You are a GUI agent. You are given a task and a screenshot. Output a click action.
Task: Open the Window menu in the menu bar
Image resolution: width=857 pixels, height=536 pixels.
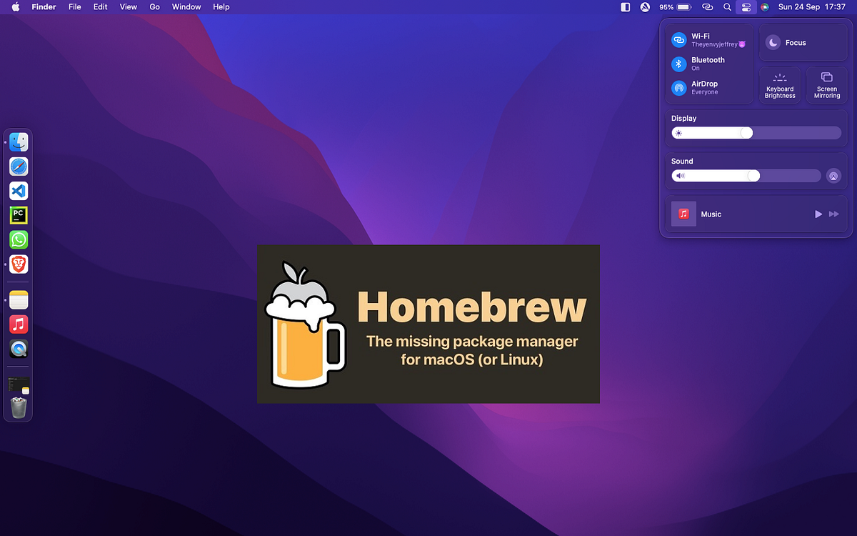pos(186,7)
